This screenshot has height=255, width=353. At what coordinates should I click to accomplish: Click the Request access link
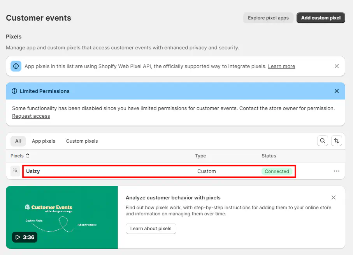tap(31, 116)
